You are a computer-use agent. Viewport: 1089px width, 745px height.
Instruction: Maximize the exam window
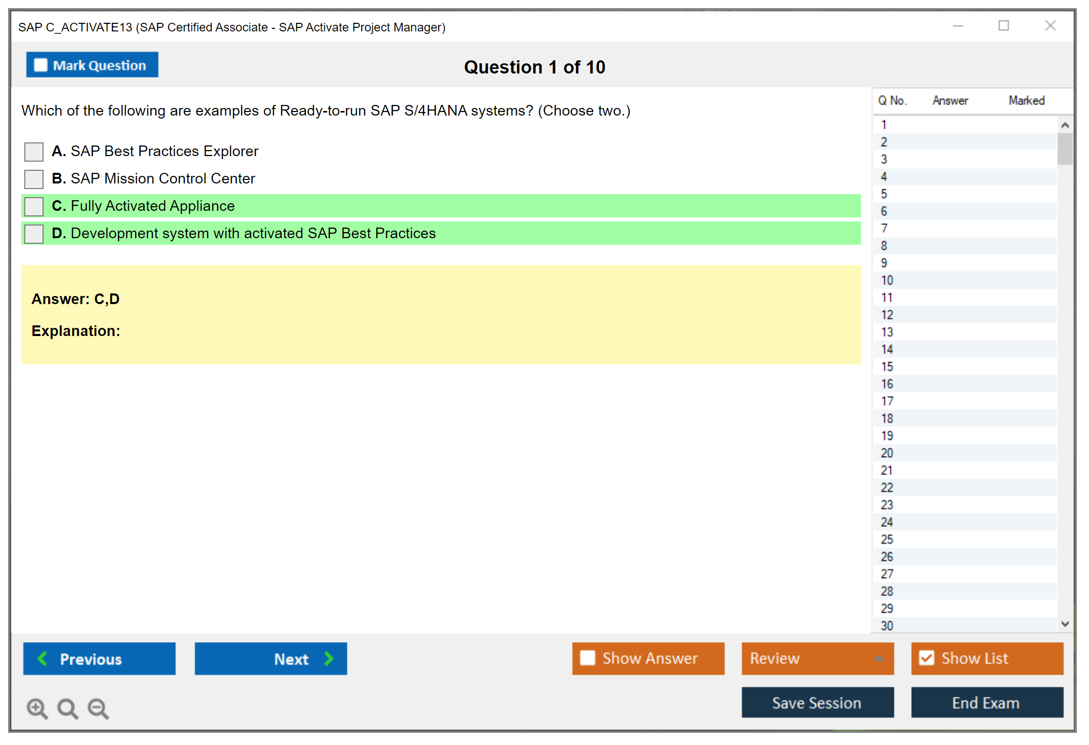coord(1003,26)
